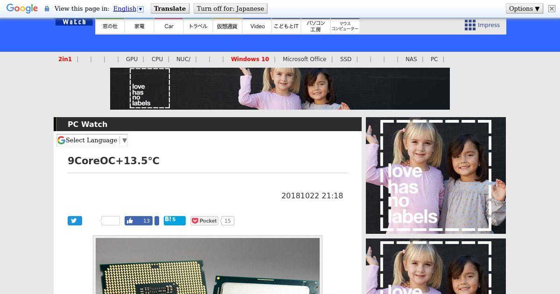The image size is (560, 294).
Task: Open the Windows 10 topic link
Action: (x=250, y=59)
